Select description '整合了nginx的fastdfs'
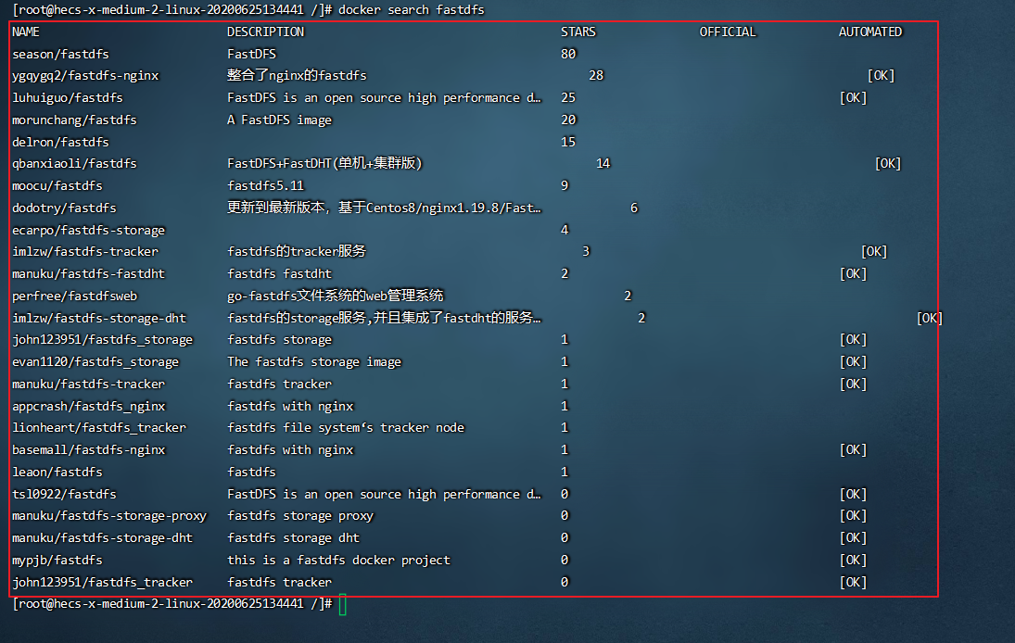This screenshot has height=643, width=1015. 297,76
